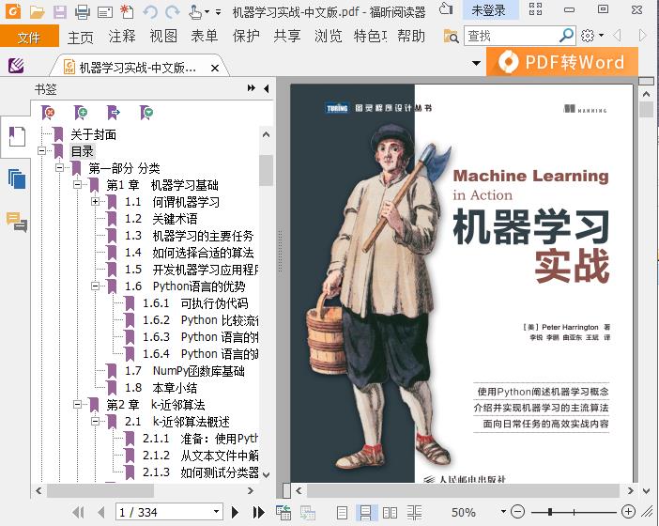Collapse the 第一部分 分类 node
This screenshot has width=659, height=526.
[59, 168]
